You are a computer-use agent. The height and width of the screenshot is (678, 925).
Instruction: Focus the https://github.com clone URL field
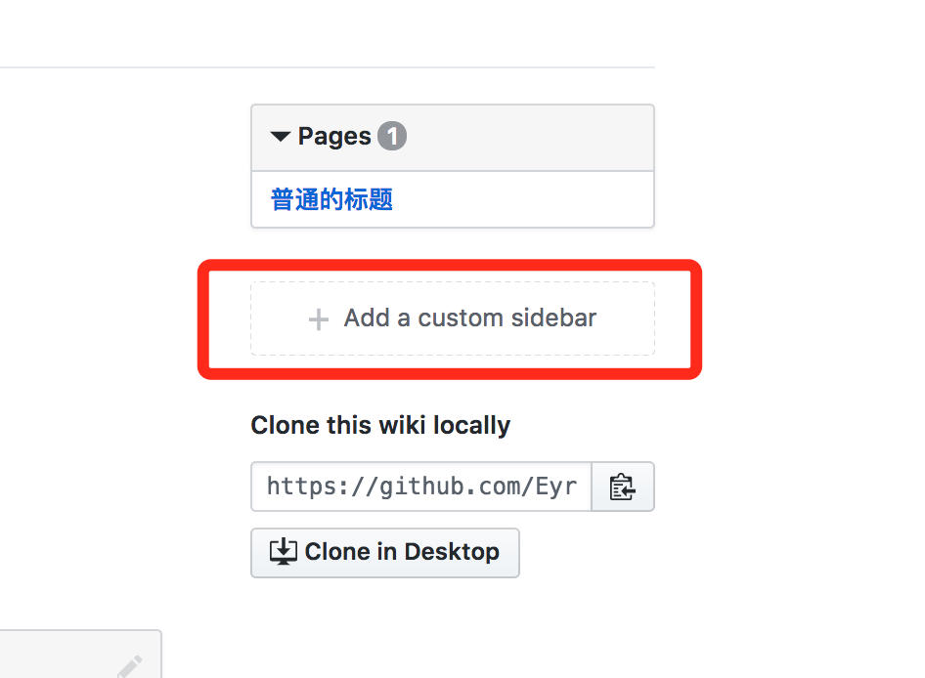[421, 487]
